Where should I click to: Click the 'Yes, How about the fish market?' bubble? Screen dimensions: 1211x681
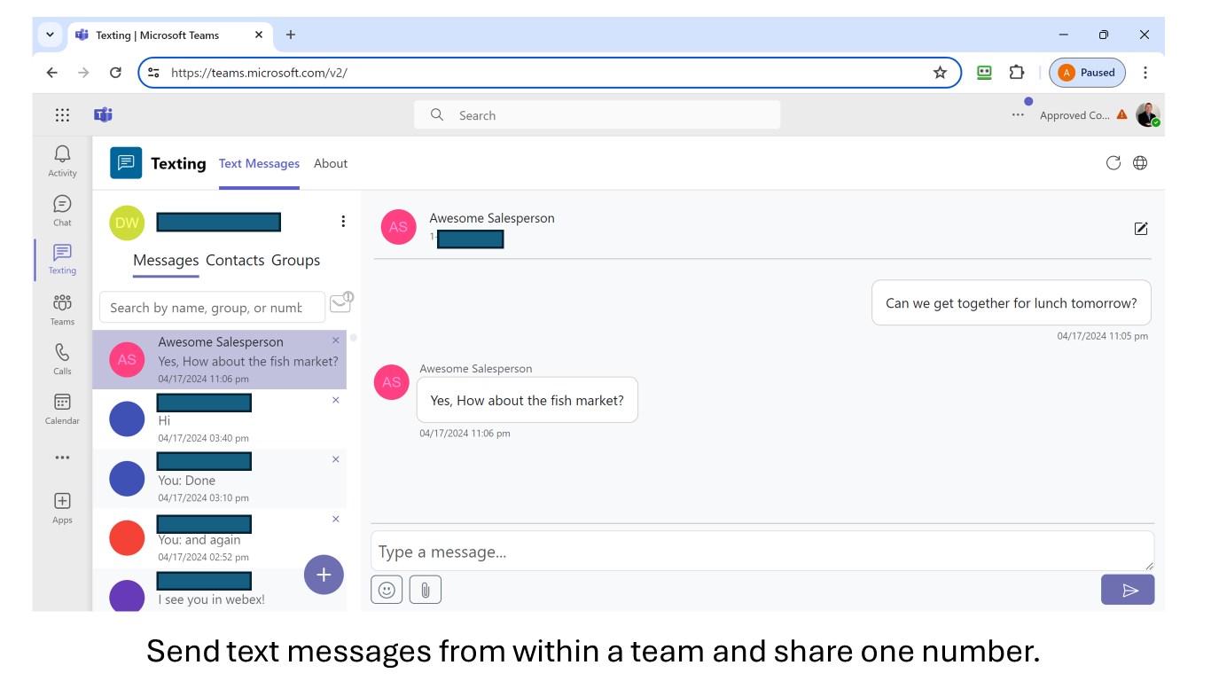[527, 400]
